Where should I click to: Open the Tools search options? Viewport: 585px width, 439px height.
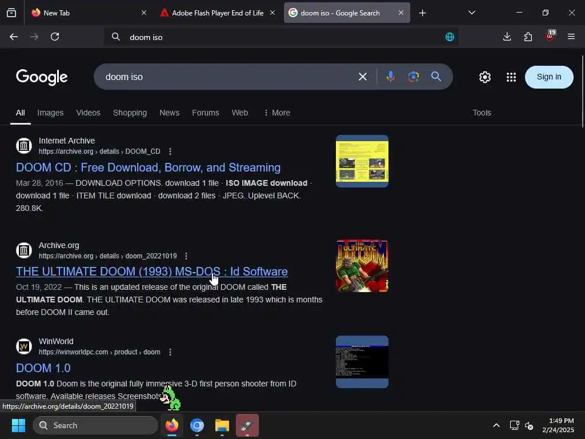[x=482, y=113]
